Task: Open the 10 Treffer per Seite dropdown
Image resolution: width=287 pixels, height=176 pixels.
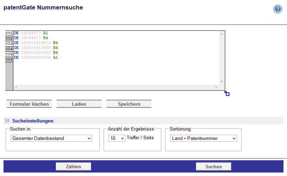Action: pos(117,138)
